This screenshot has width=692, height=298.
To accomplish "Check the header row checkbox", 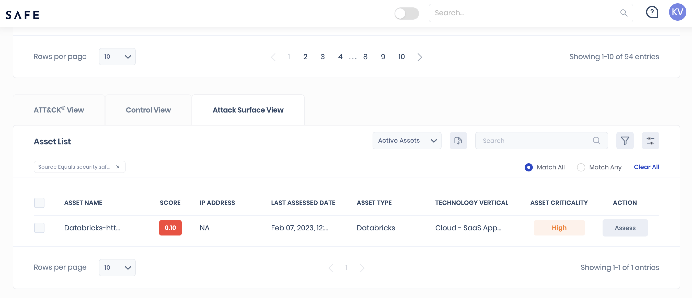I will (39, 203).
